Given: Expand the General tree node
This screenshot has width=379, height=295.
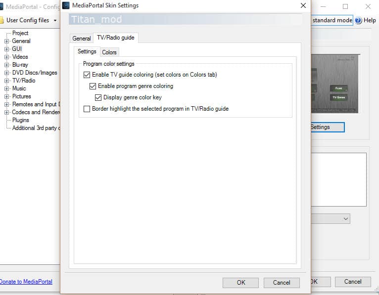Looking at the screenshot, I should (7, 41).
